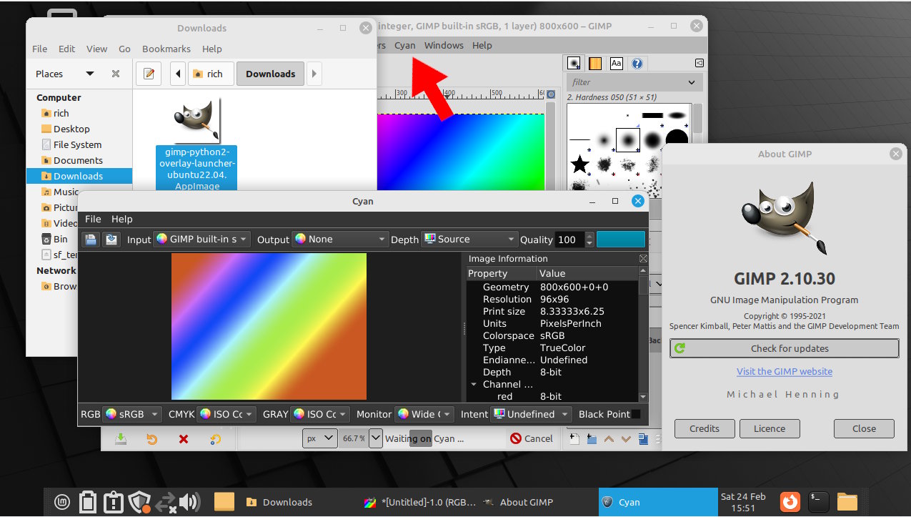The height and width of the screenshot is (517, 911).
Task: Click the green export icon in GIMP statusbar
Action: tap(121, 438)
